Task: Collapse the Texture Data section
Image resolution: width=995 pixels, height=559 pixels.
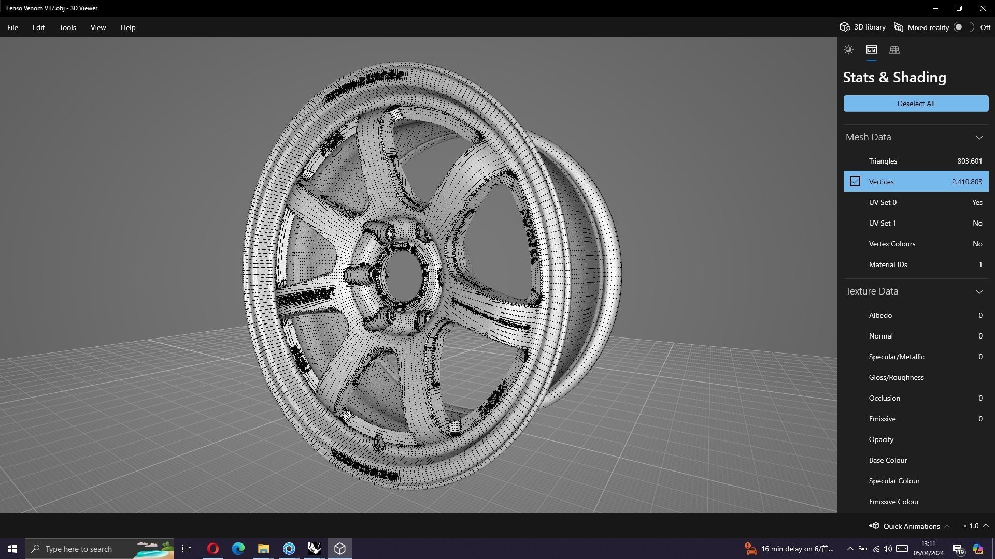Action: (x=979, y=291)
